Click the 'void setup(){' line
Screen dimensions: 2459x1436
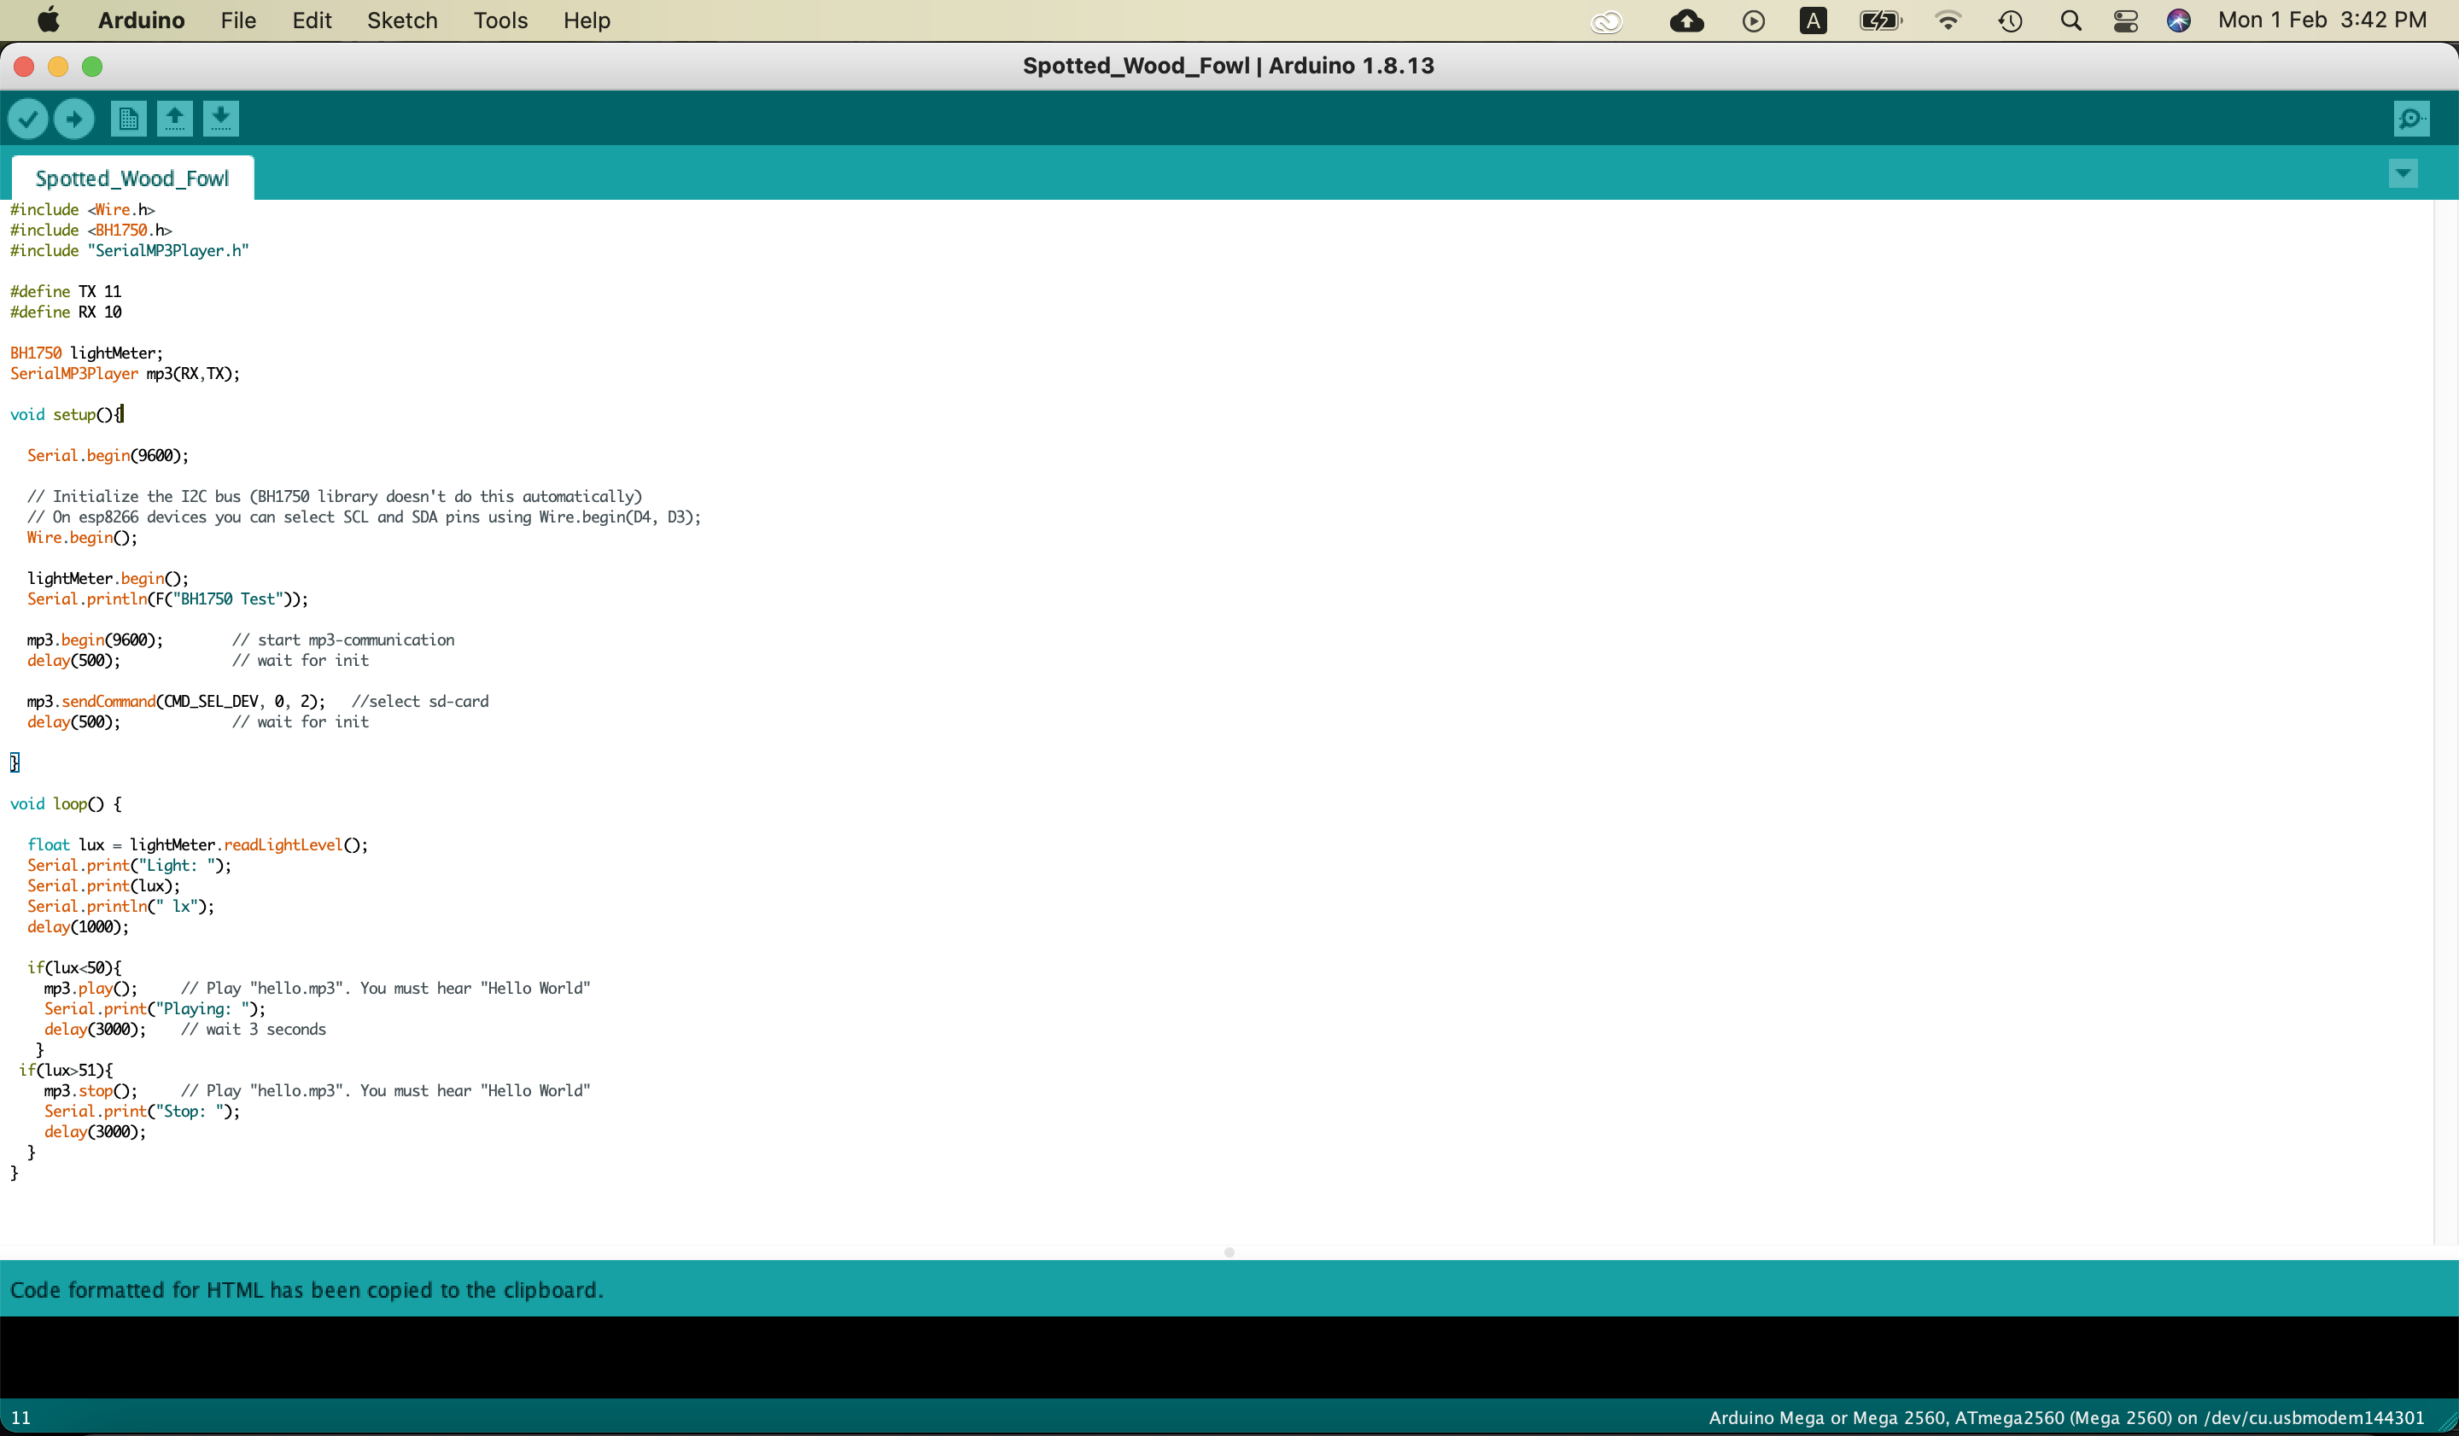coord(67,415)
